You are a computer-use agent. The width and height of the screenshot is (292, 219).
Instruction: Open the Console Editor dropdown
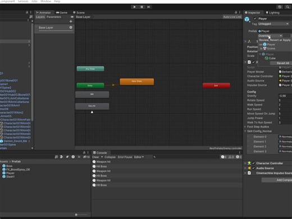point(139,157)
